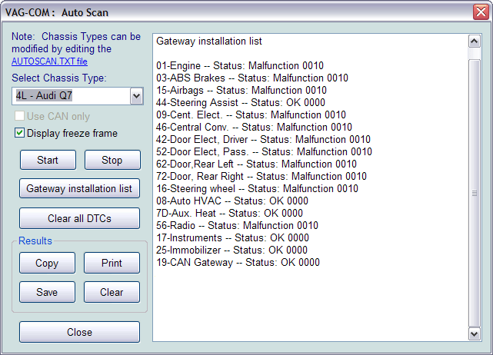493x355 pixels.
Task: Click the 'Select Chassis Type:' label
Action: [x=59, y=78]
